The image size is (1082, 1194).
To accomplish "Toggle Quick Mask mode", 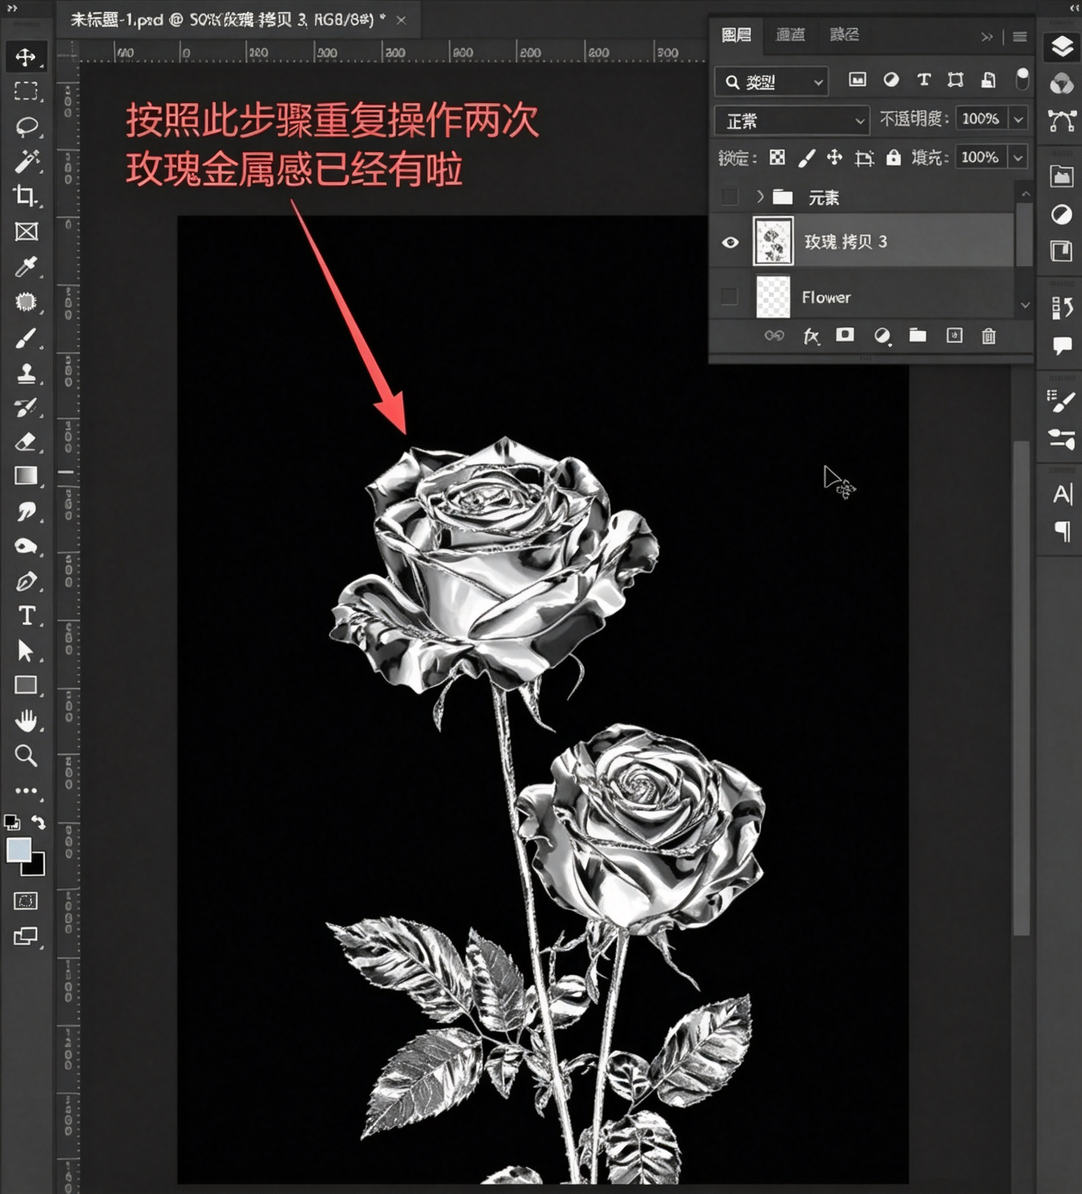I will coord(26,901).
